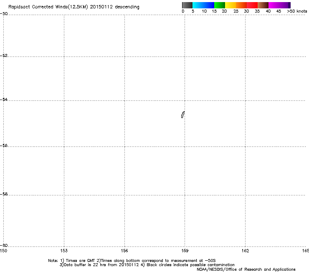Click the '40' legend scale label

[268, 11]
